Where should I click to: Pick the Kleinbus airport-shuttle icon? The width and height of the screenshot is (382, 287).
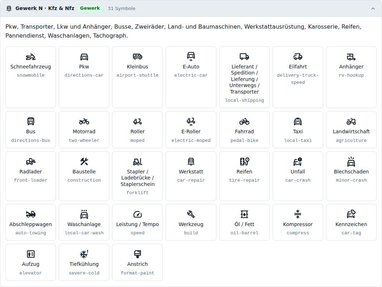point(137,57)
